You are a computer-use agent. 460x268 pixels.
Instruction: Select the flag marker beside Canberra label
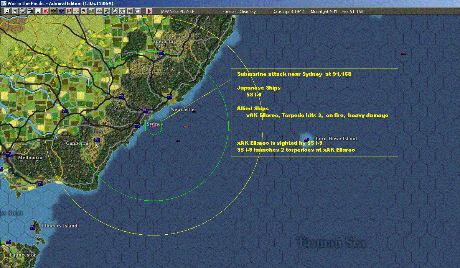[x=97, y=140]
